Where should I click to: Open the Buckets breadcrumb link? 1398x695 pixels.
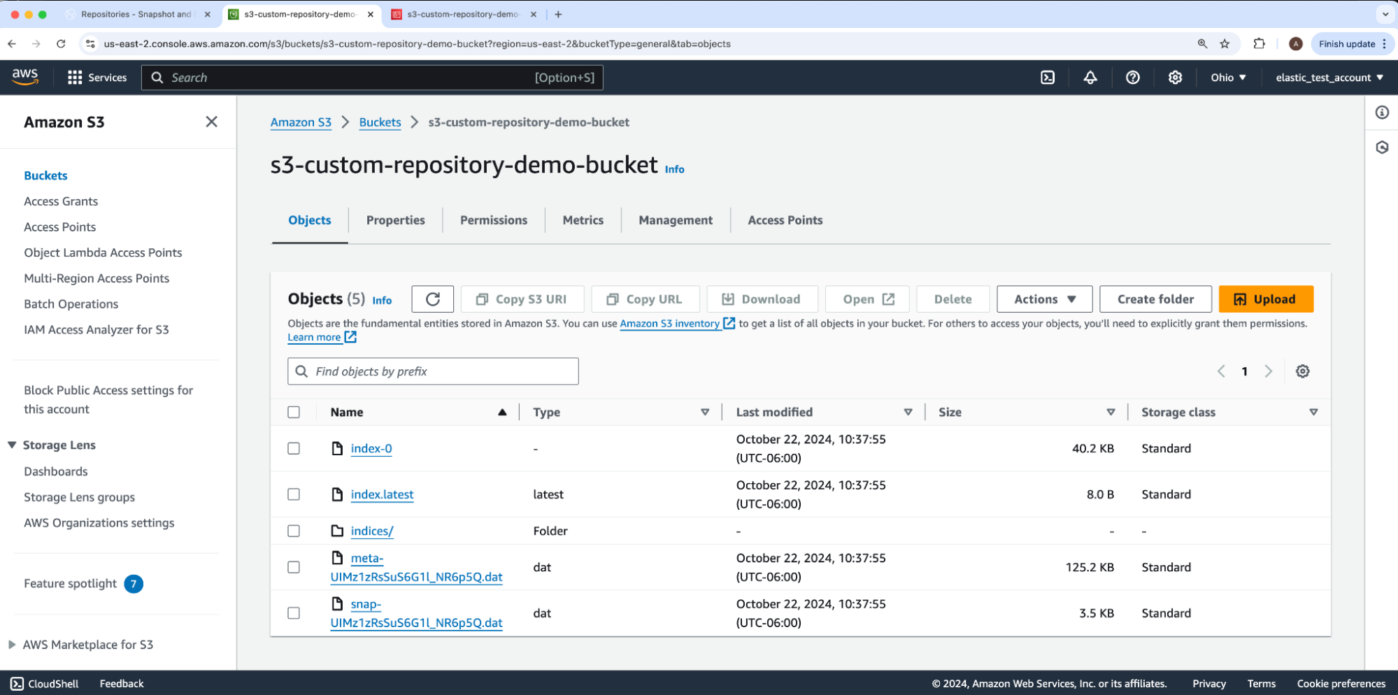click(380, 122)
